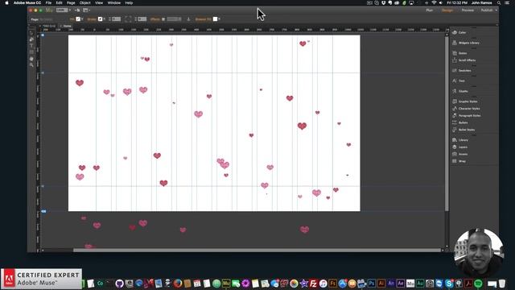Open Photoshop from the Dock
This screenshot has width=515, height=290.
tap(372, 283)
